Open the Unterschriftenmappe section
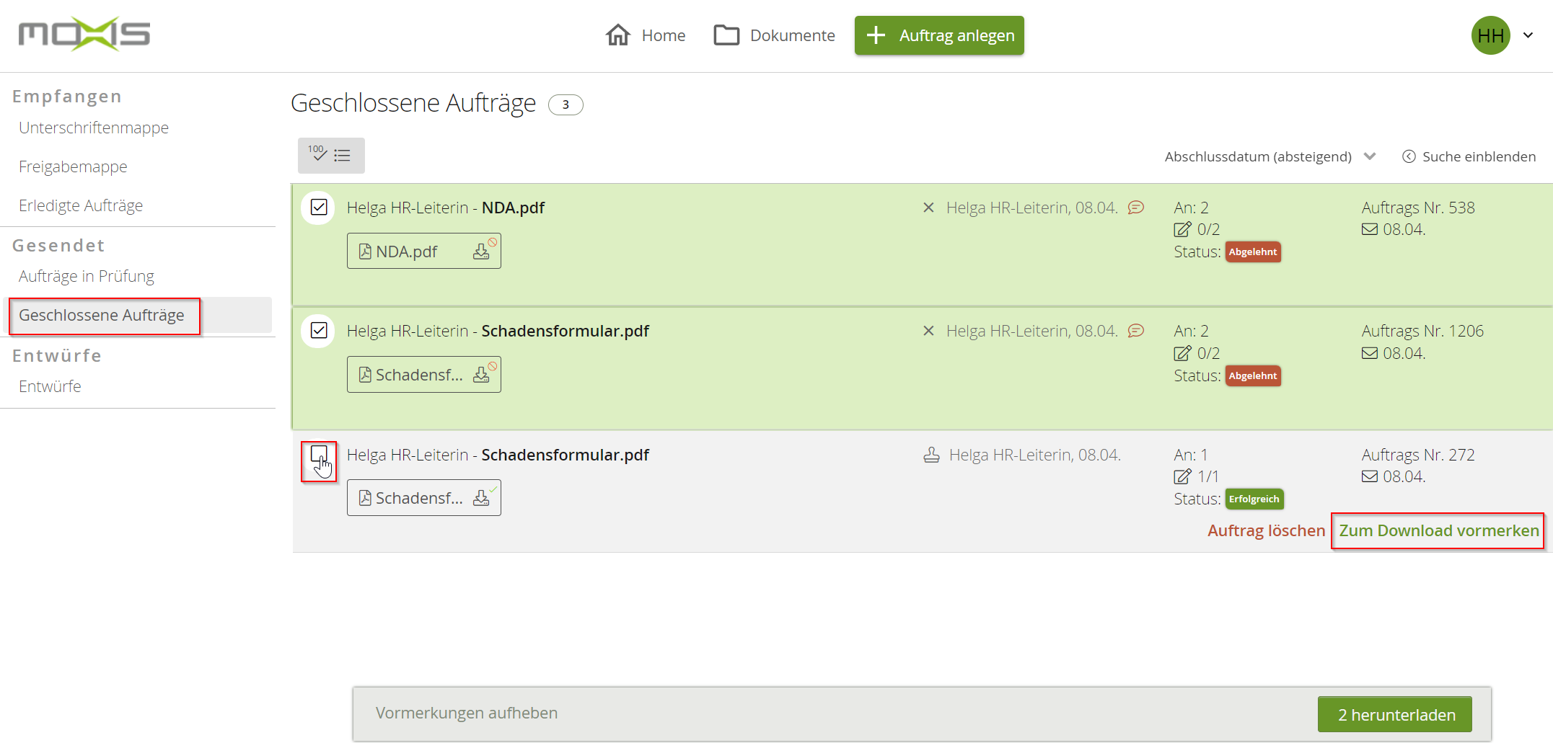 click(94, 128)
